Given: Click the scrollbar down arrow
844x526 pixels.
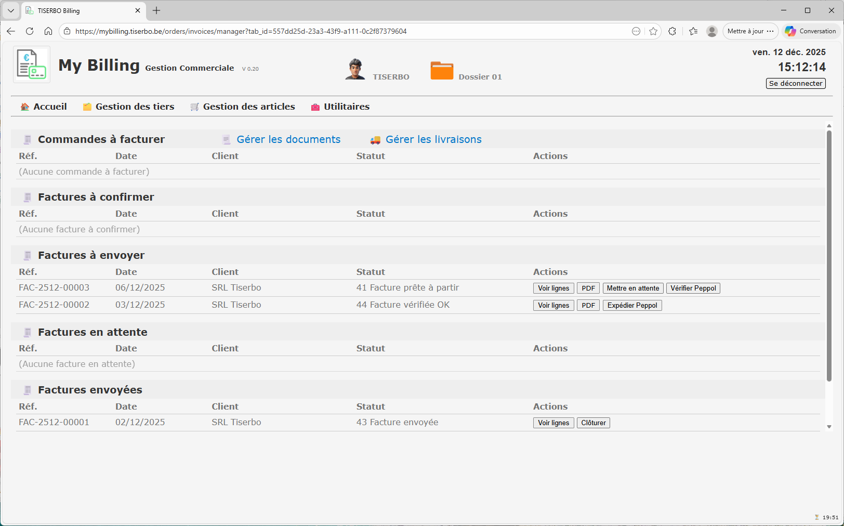Looking at the screenshot, I should (829, 426).
